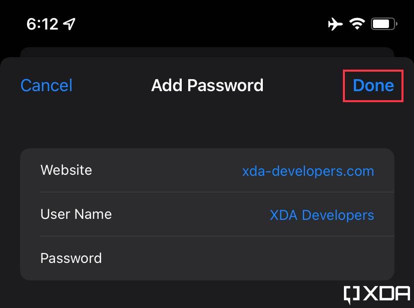The width and height of the screenshot is (414, 308).
Task: Select the fields card containing Website details
Action: 207,214
